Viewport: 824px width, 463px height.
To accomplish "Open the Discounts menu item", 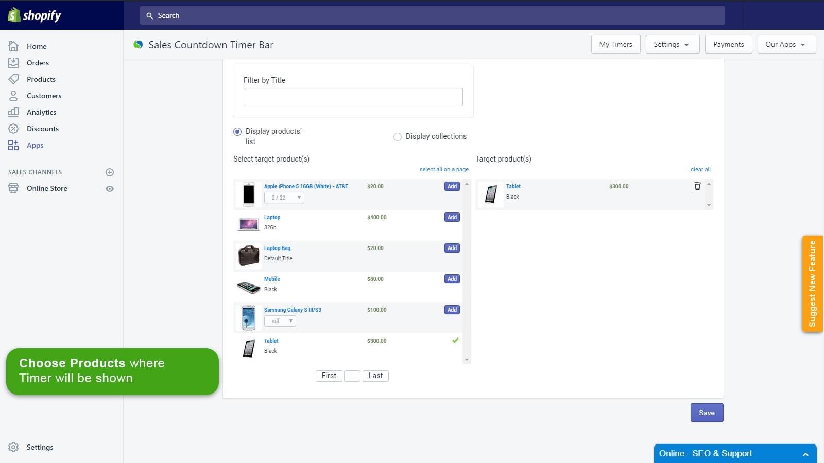I will (x=43, y=129).
